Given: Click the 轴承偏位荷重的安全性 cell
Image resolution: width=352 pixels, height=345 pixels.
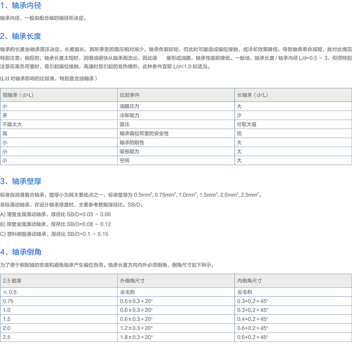Looking at the screenshot, I should point(176,133).
